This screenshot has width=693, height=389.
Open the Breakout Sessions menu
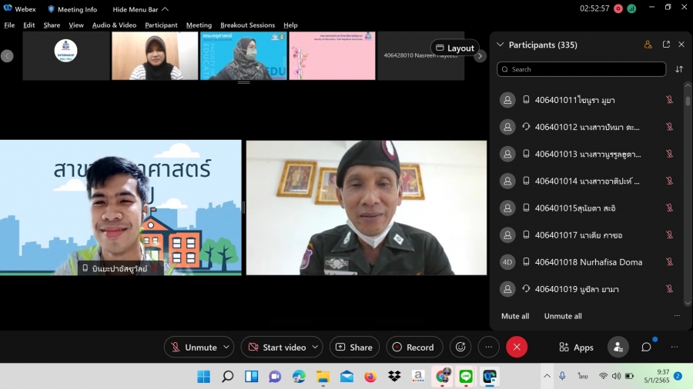[247, 25]
